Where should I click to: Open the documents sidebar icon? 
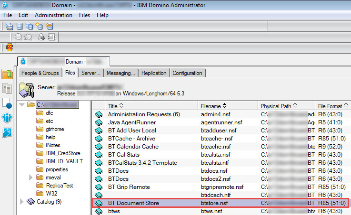[7, 88]
